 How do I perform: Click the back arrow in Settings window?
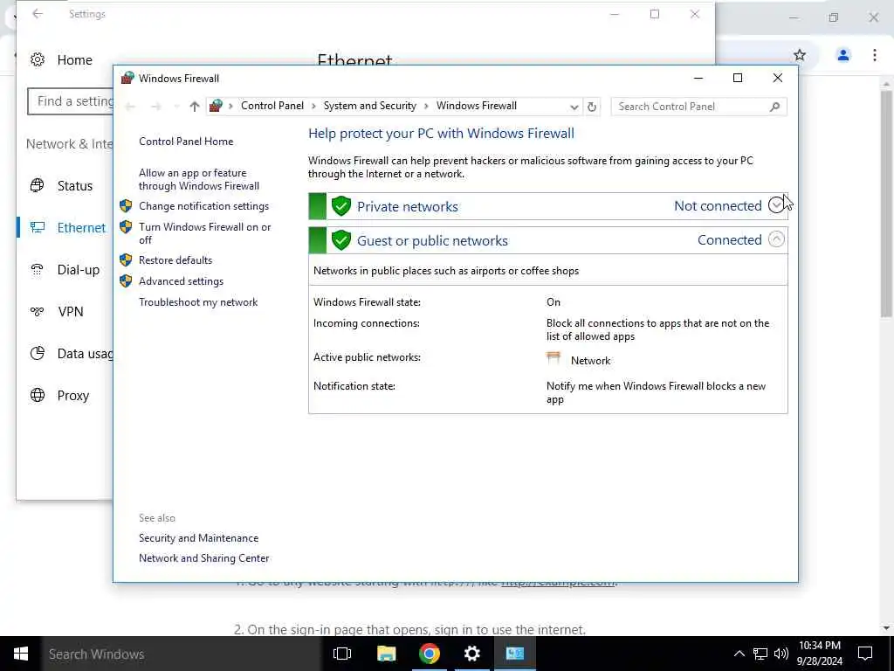pos(38,14)
